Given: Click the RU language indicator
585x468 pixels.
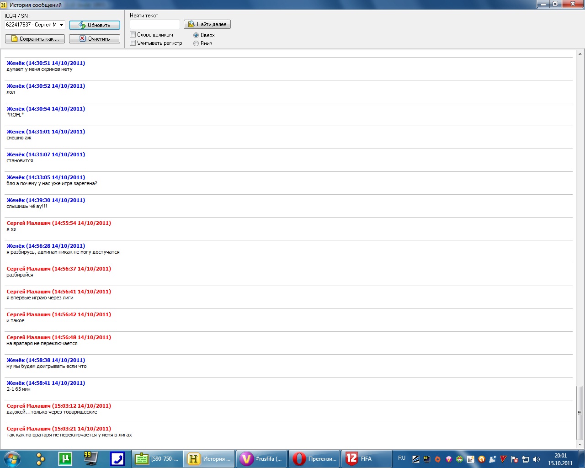Looking at the screenshot, I should (x=402, y=458).
